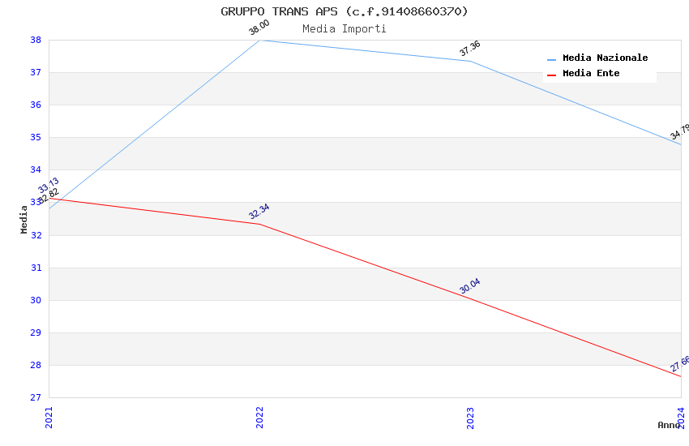Click the 30.04 data point label
689x446 pixels.
[x=470, y=286]
